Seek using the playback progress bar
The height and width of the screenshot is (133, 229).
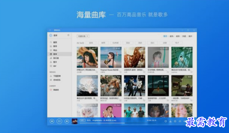coord(117,123)
